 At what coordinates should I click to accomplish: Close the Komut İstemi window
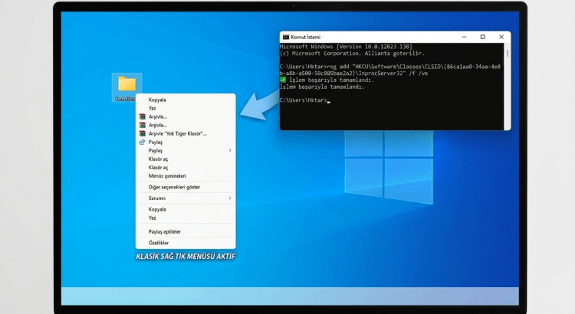pyautogui.click(x=501, y=37)
